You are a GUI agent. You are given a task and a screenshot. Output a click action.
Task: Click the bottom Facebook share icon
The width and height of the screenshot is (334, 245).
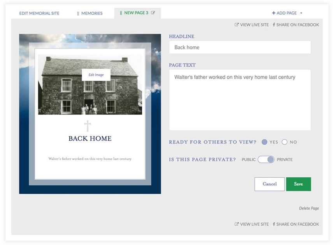[x=274, y=224]
